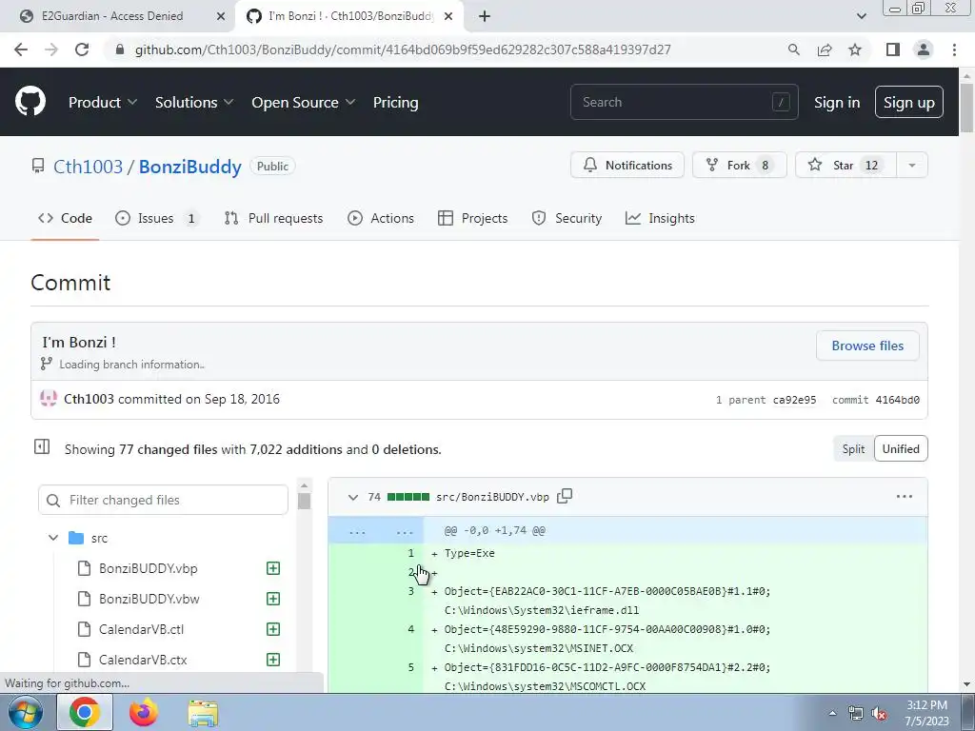975x731 pixels.
Task: Open the Pricing page link
Action: 395,102
